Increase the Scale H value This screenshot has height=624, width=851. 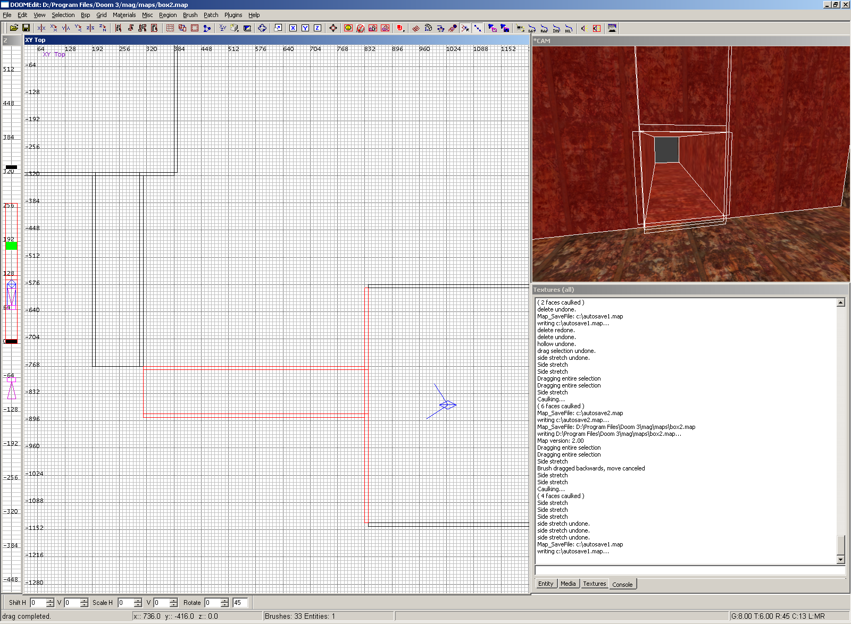point(138,600)
